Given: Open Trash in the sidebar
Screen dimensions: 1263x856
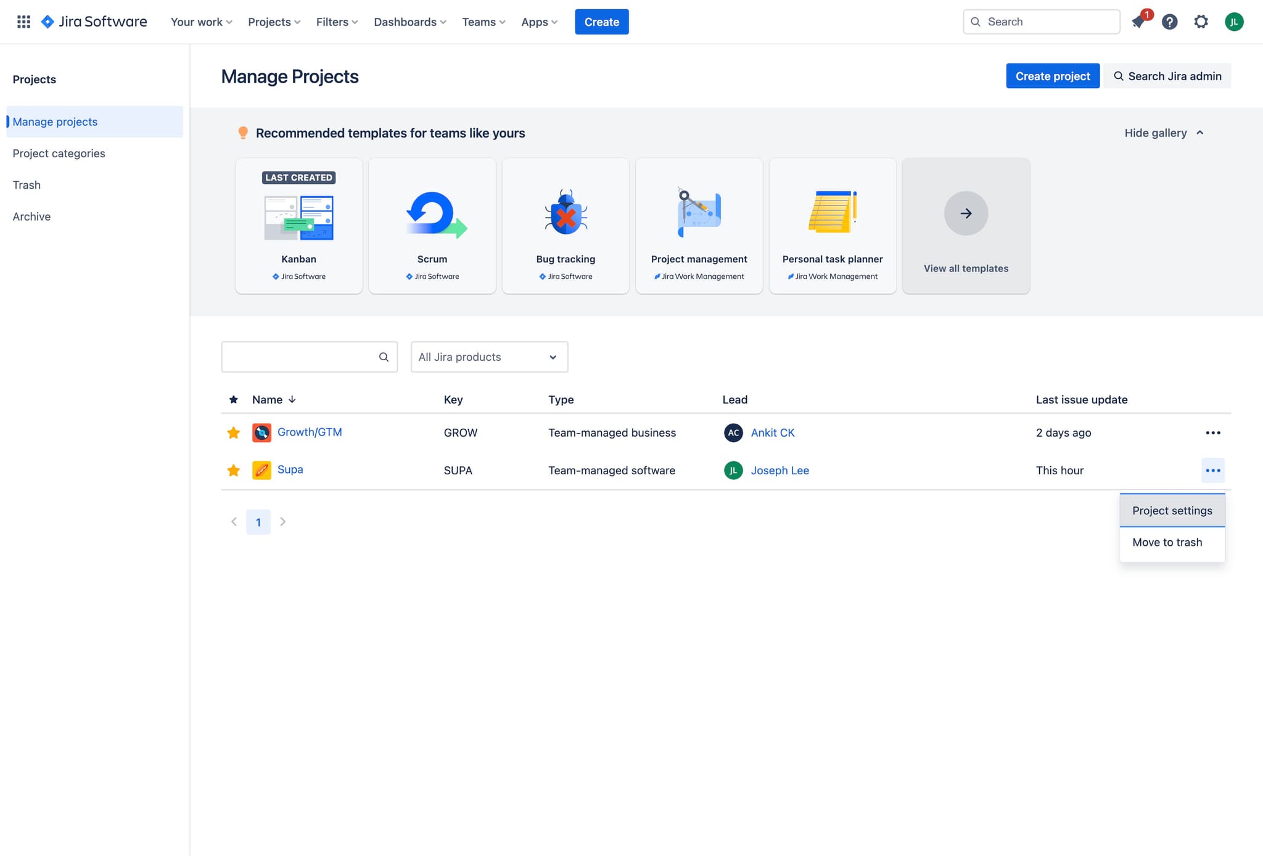Looking at the screenshot, I should 27,185.
